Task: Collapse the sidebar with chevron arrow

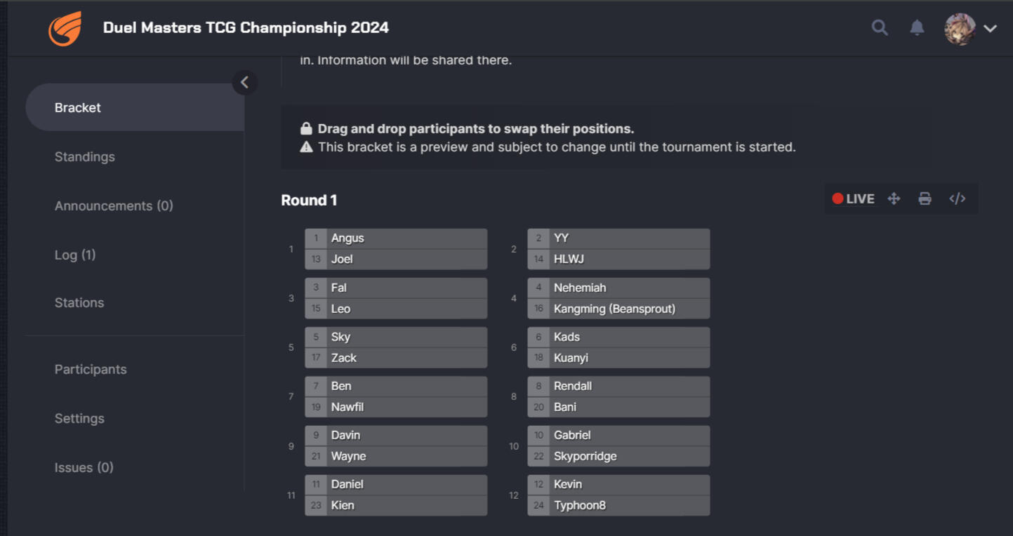Action: tap(244, 82)
